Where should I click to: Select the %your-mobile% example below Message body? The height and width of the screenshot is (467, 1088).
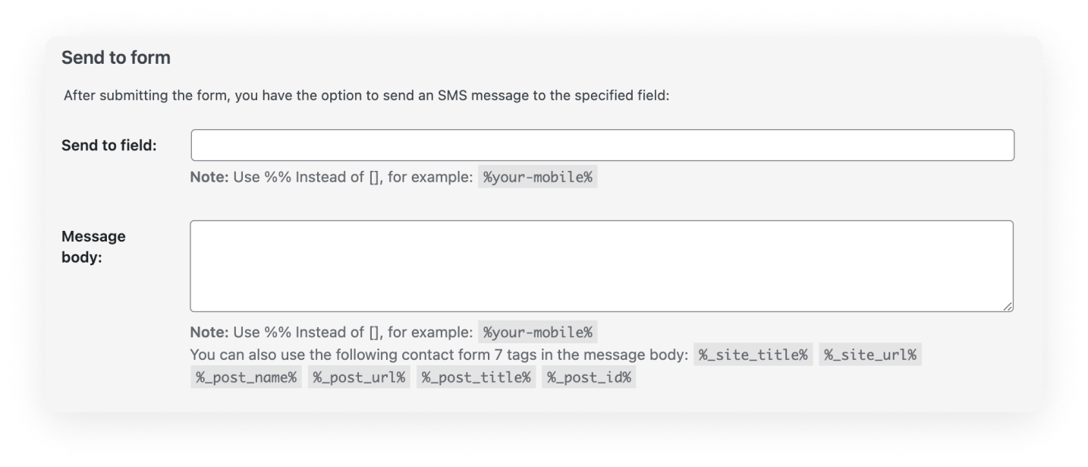pyautogui.click(x=538, y=333)
